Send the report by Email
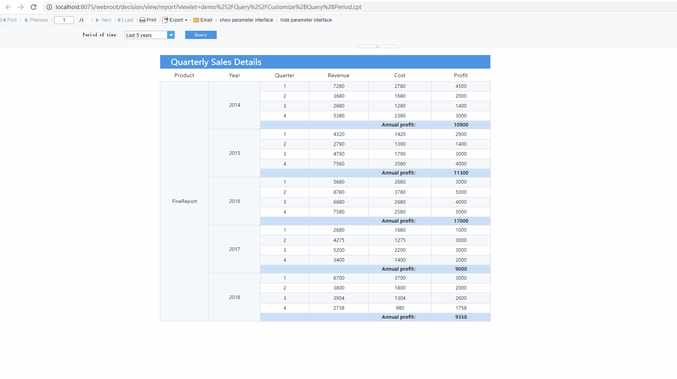 point(203,20)
